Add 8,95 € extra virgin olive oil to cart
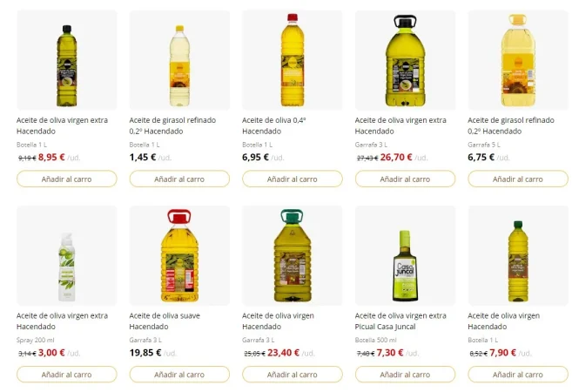The image size is (572, 392). [66, 179]
